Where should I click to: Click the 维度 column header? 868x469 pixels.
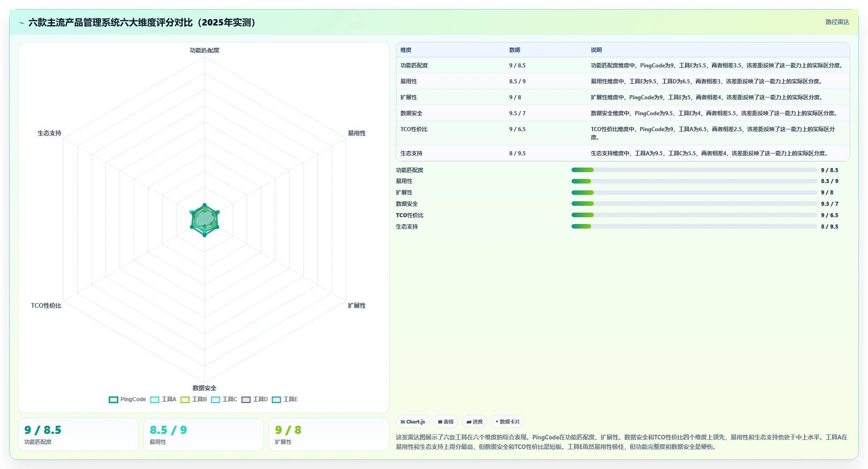tap(406, 50)
